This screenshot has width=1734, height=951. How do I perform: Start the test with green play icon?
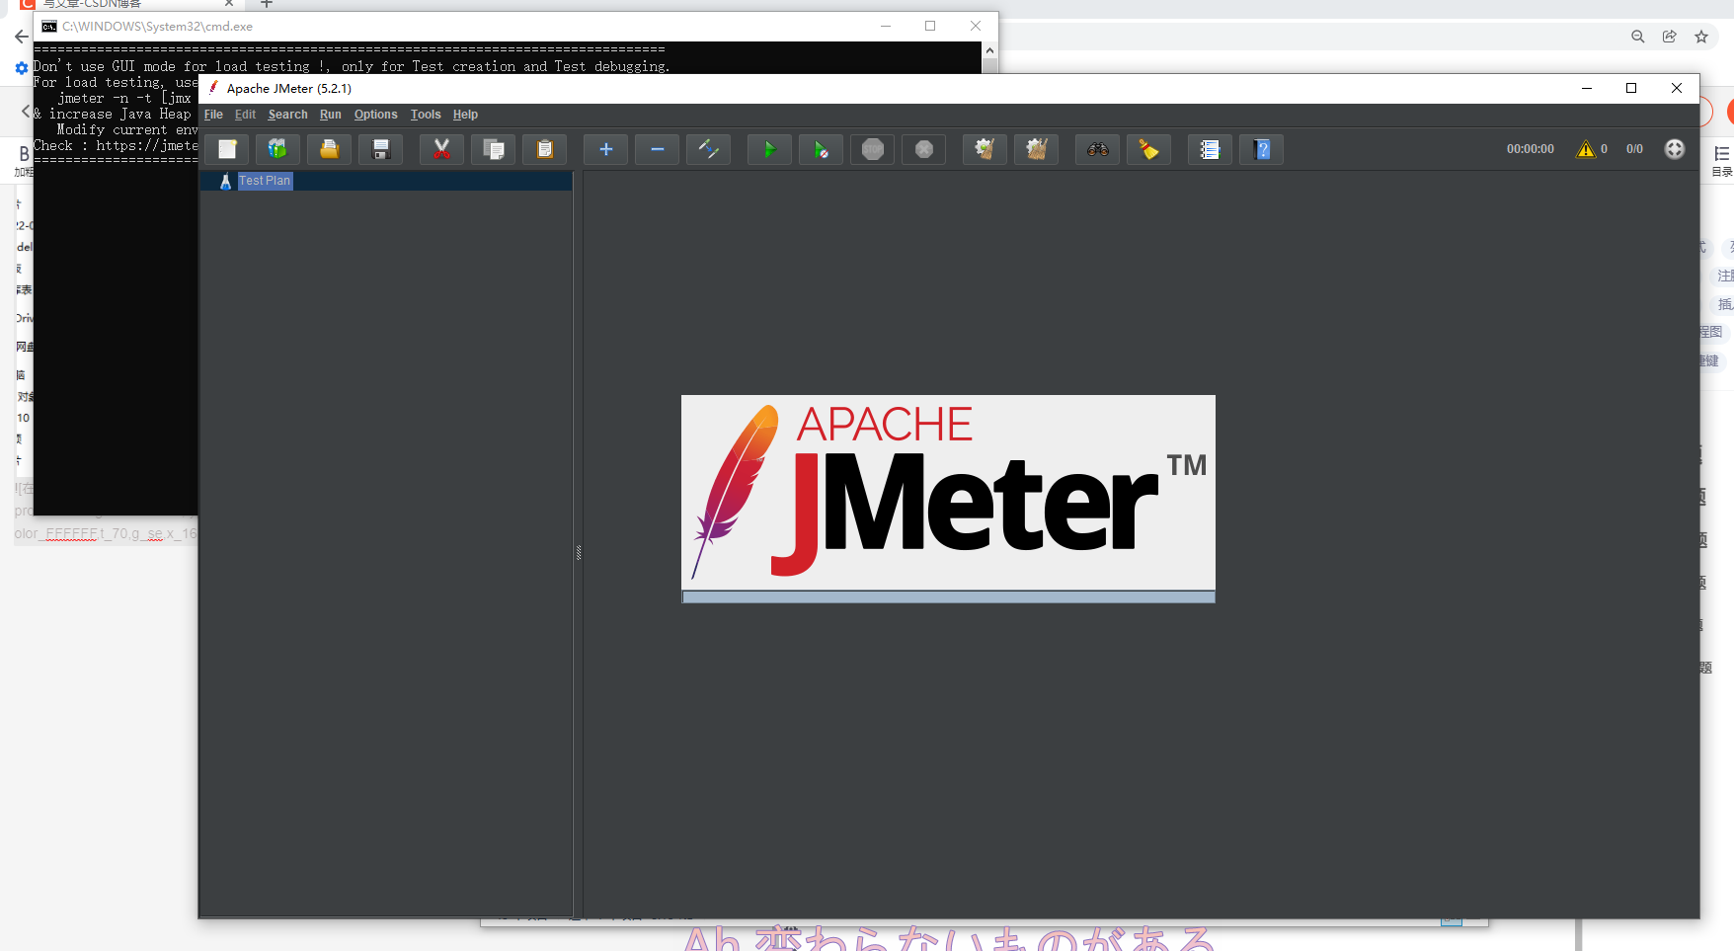coord(769,149)
